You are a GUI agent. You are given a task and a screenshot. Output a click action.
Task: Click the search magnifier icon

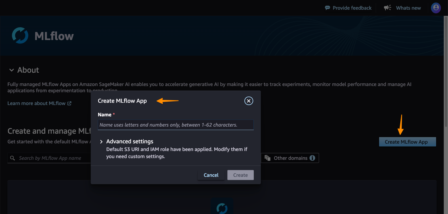click(x=12, y=158)
